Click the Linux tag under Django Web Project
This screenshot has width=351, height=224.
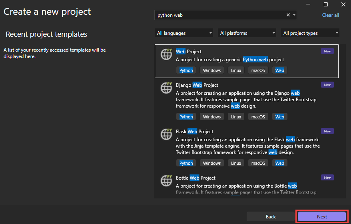coord(236,117)
